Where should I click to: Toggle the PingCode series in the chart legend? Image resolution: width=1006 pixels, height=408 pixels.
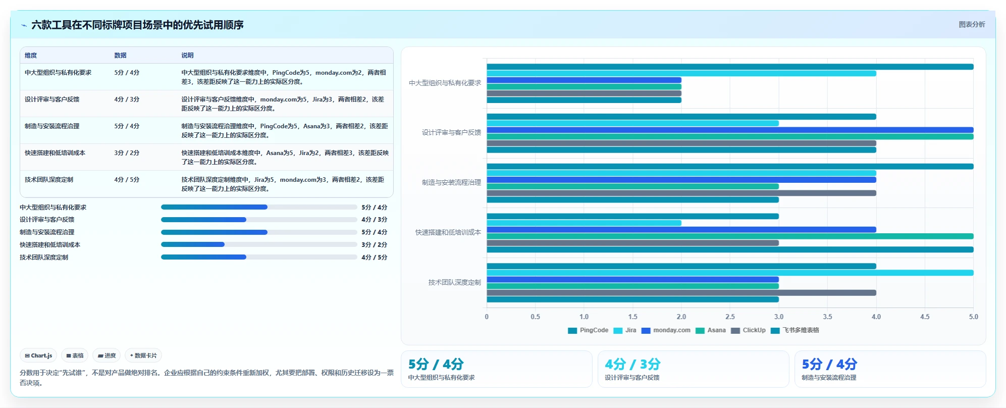coord(588,330)
